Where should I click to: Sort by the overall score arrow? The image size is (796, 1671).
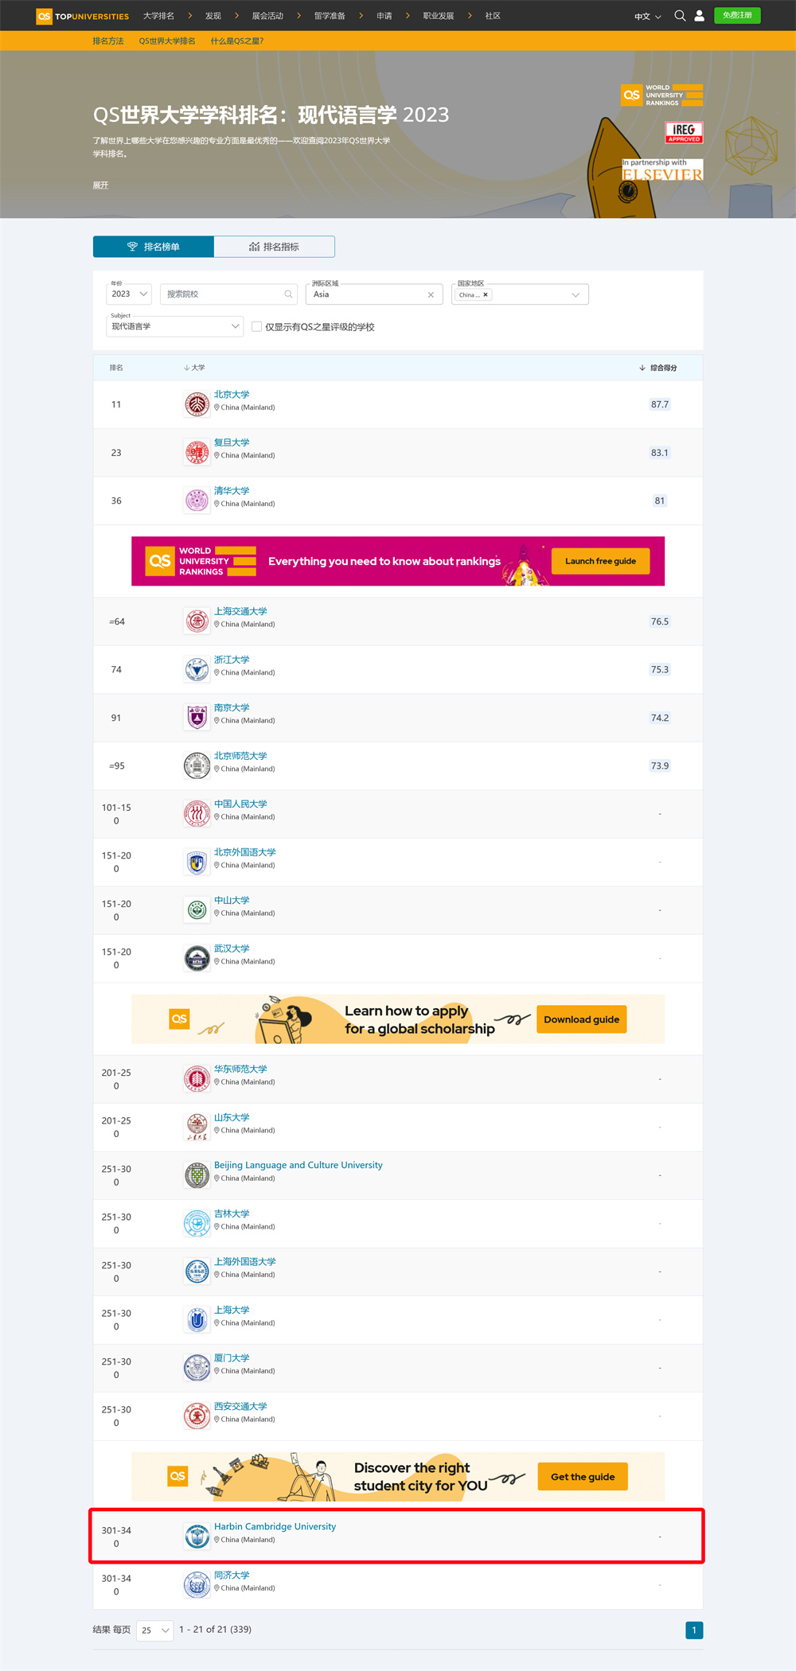click(642, 368)
